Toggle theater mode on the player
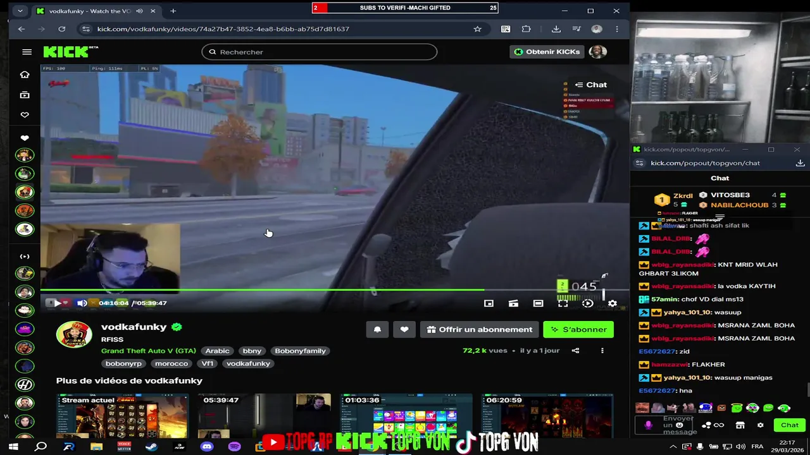This screenshot has height=455, width=810. point(538,303)
